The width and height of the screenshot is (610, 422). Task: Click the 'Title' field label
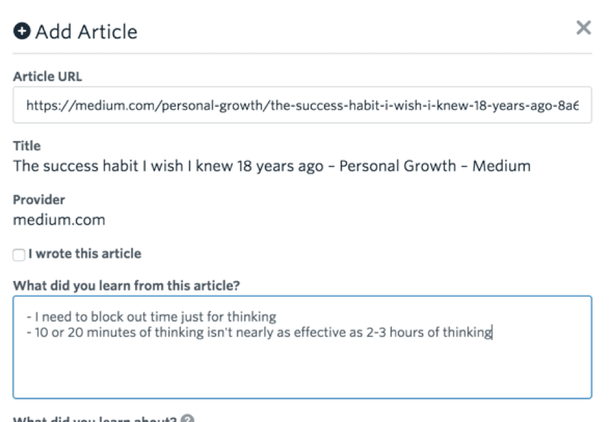pos(27,146)
